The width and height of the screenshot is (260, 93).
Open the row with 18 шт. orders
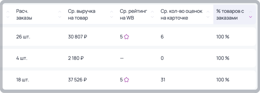click(x=129, y=80)
